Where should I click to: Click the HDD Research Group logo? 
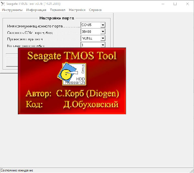pyautogui.click(x=72, y=74)
